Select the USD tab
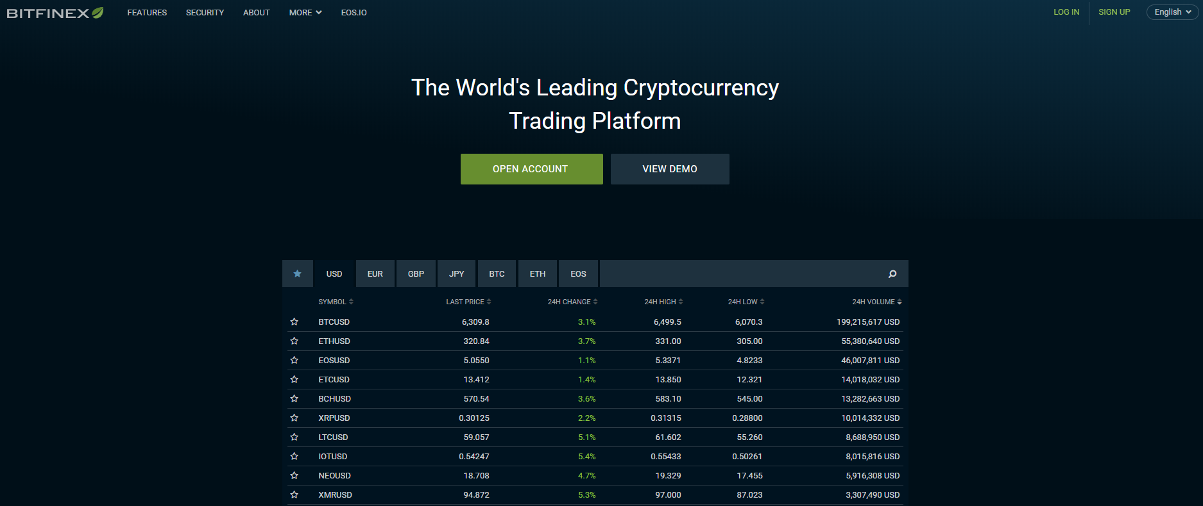 coord(334,273)
